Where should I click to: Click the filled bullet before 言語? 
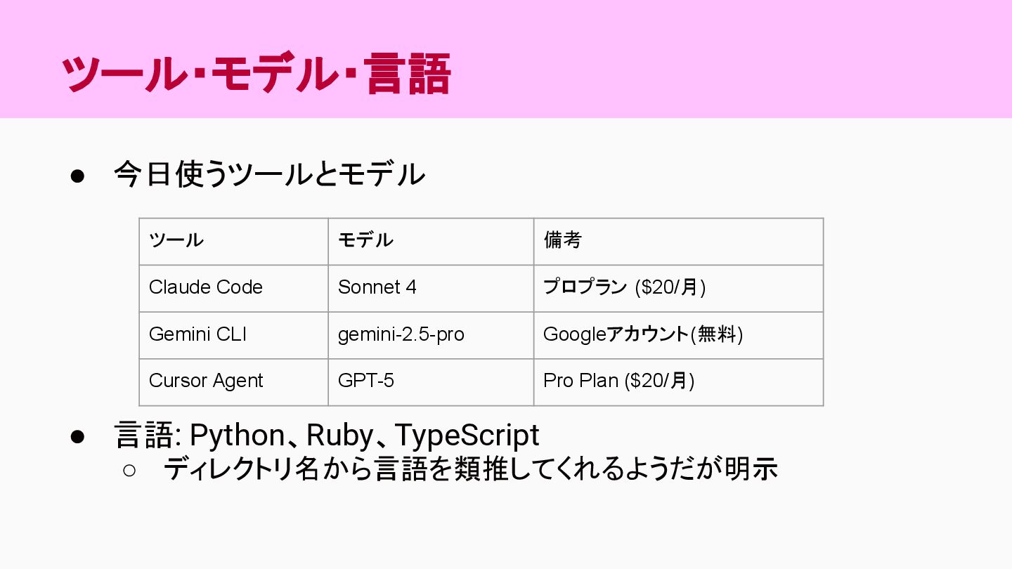(77, 436)
